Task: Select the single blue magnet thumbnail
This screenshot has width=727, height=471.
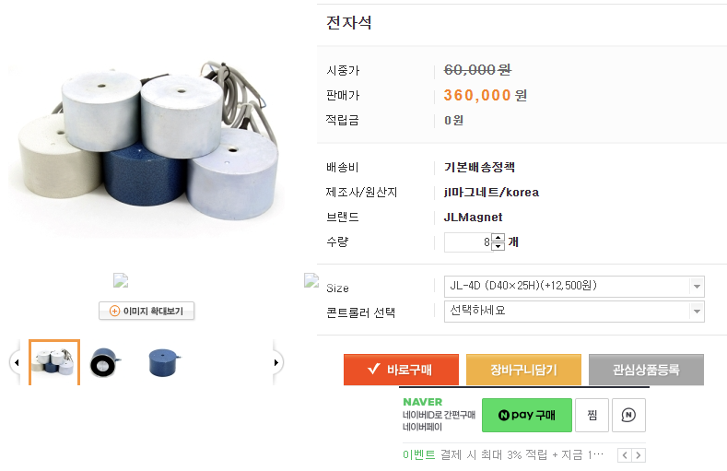Action: coord(161,363)
